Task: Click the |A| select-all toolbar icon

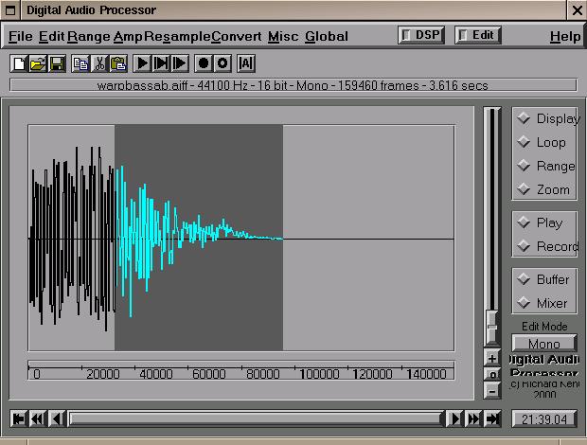Action: click(x=246, y=63)
